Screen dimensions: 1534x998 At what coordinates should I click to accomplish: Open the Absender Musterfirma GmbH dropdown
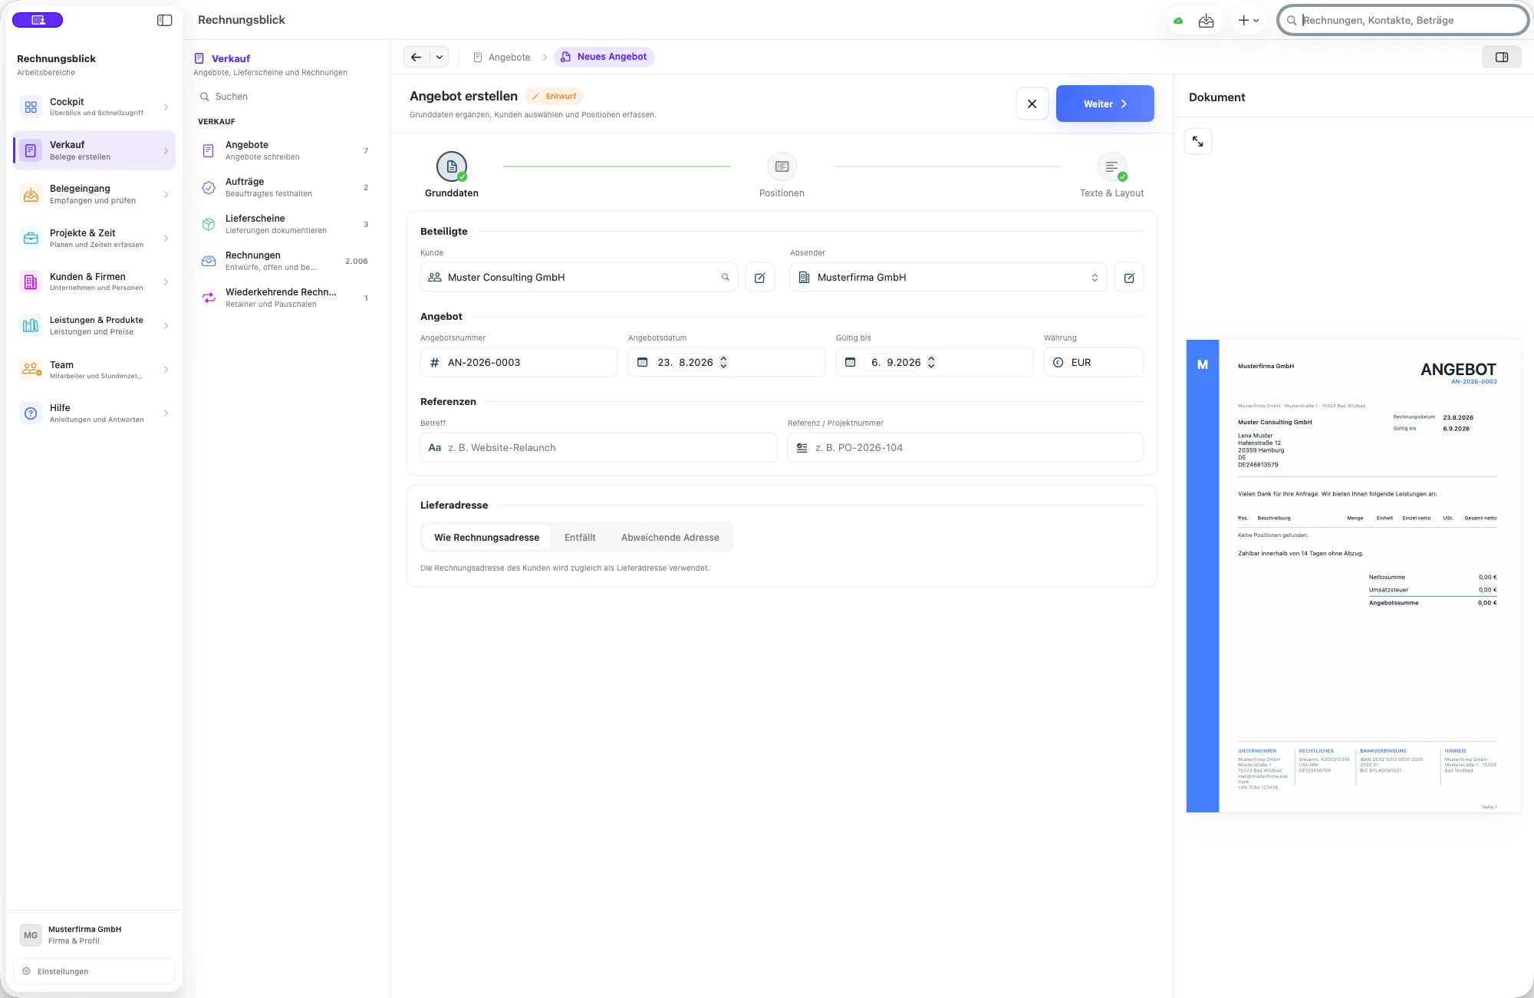click(x=948, y=278)
